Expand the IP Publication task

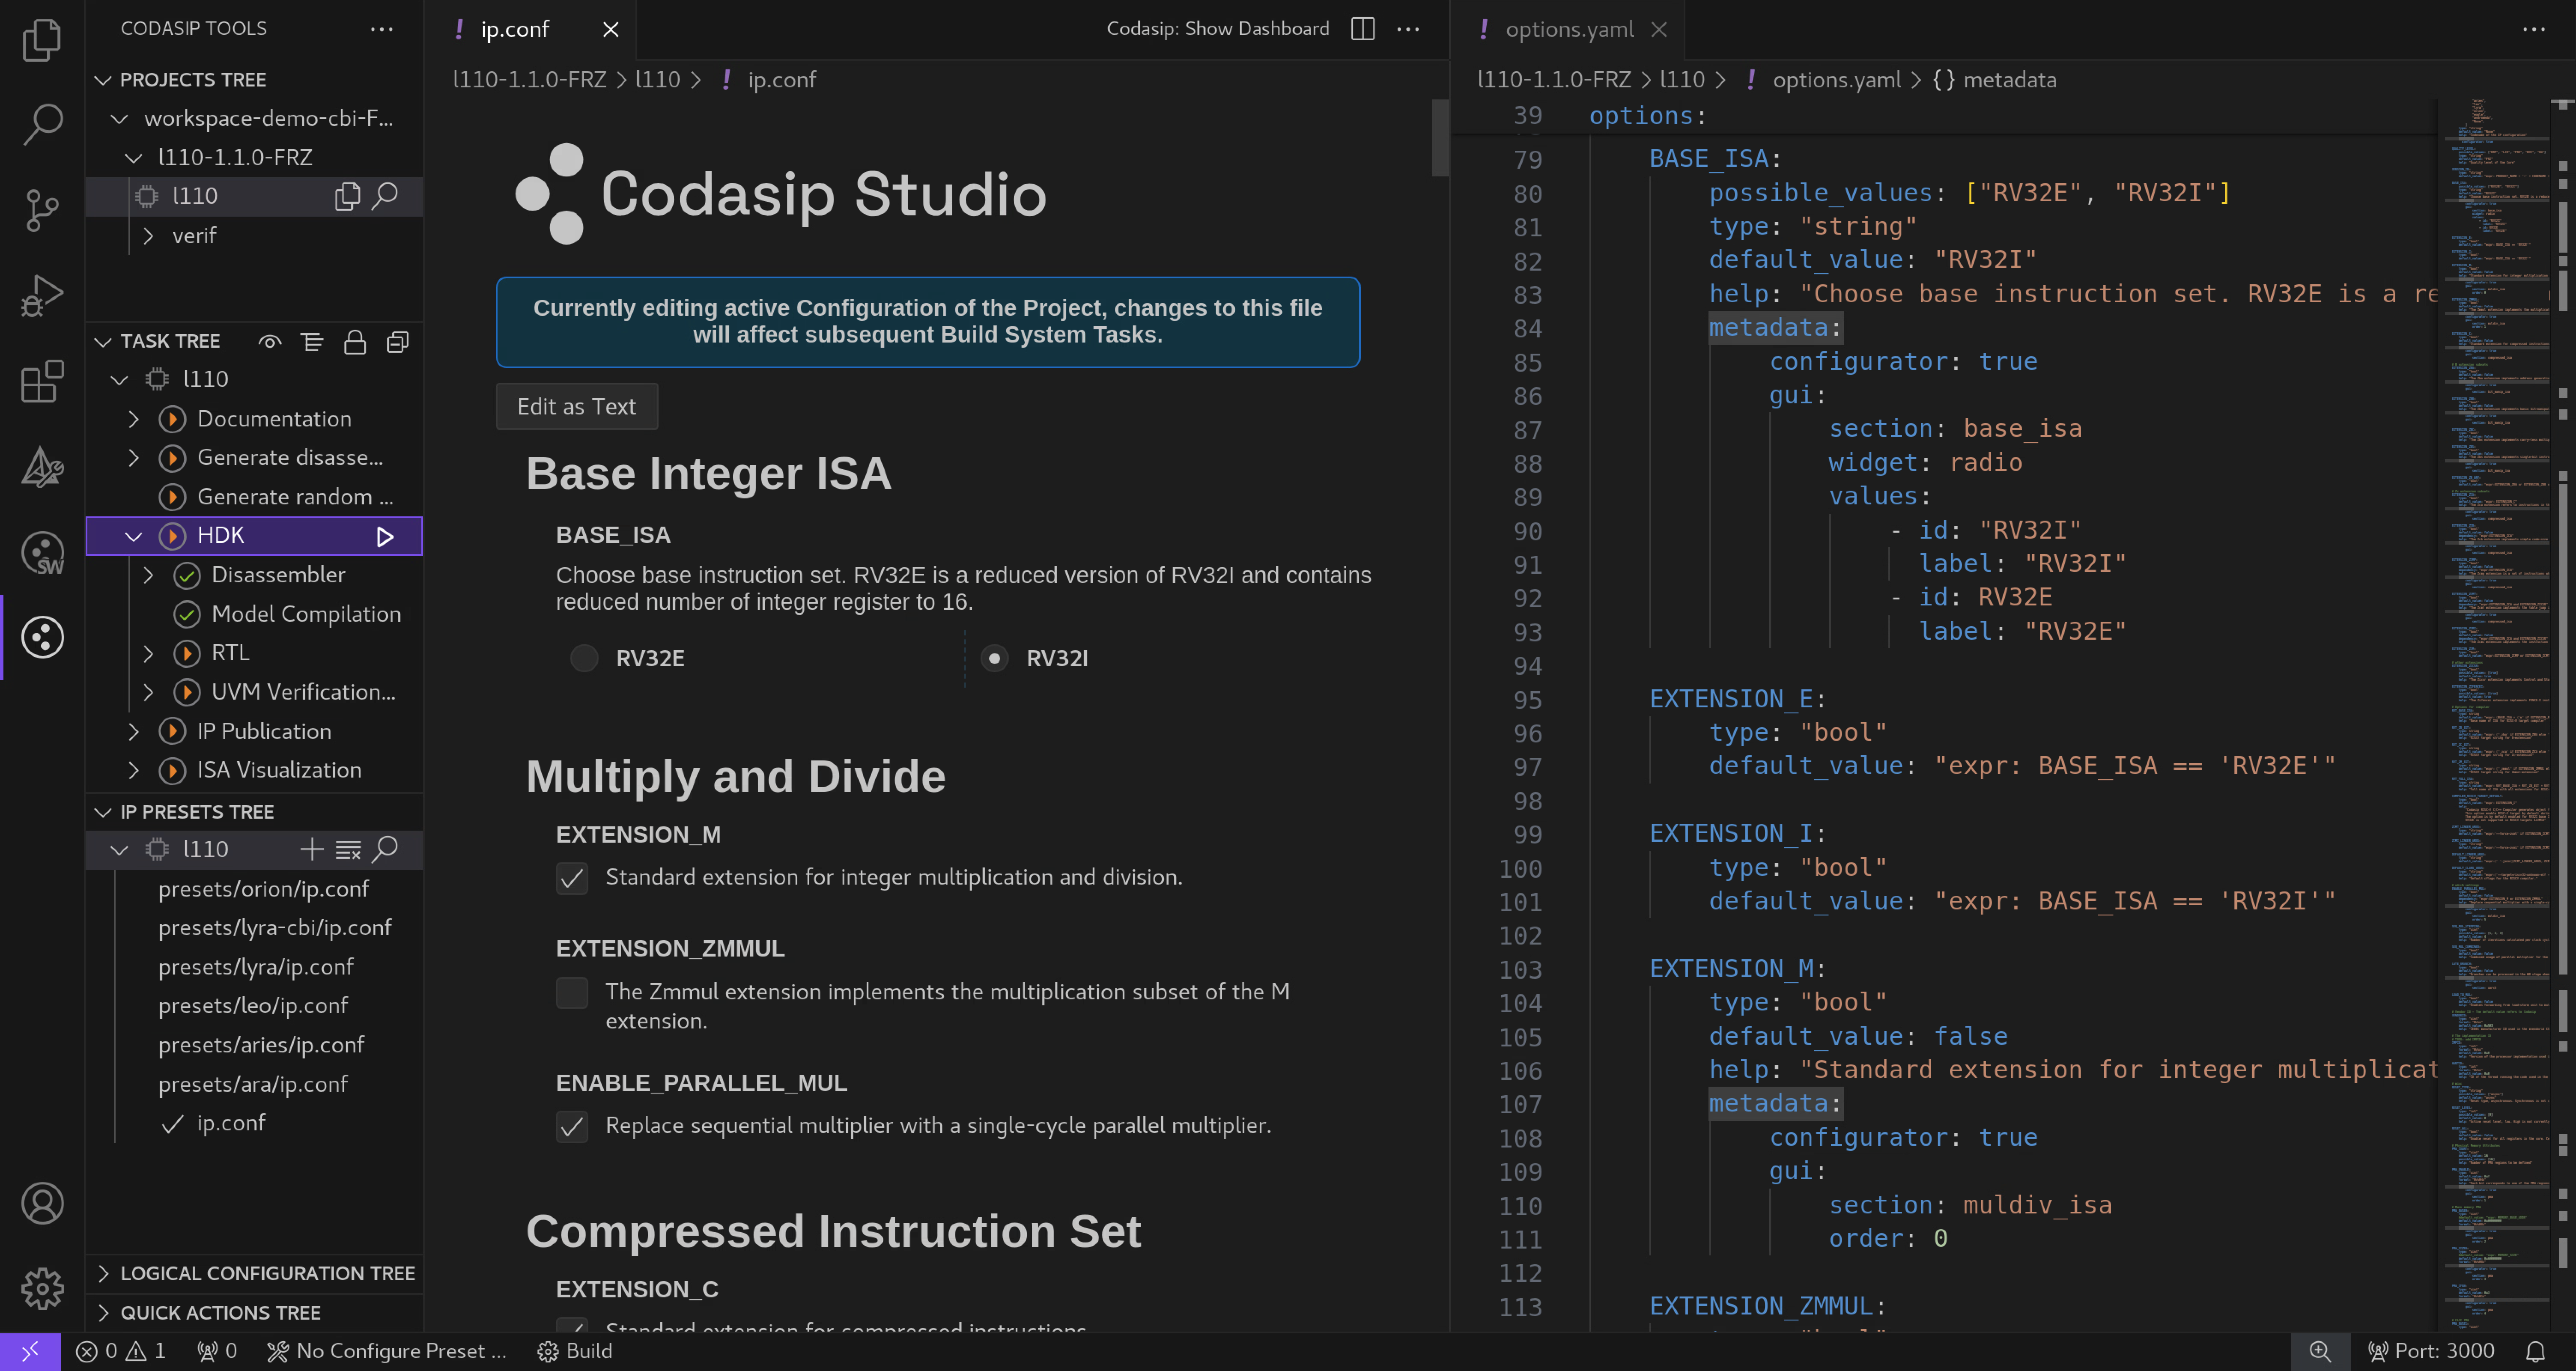tap(134, 732)
